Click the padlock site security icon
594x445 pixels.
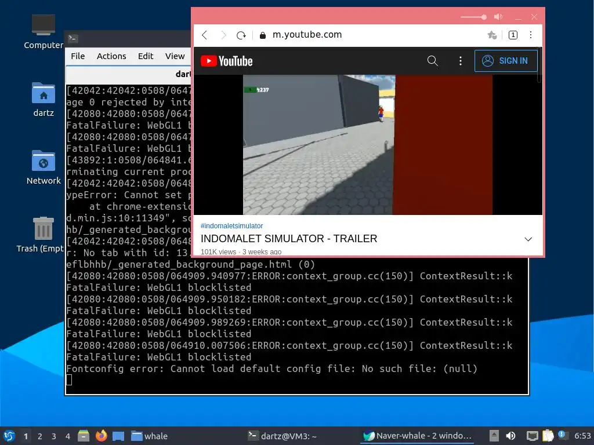263,35
